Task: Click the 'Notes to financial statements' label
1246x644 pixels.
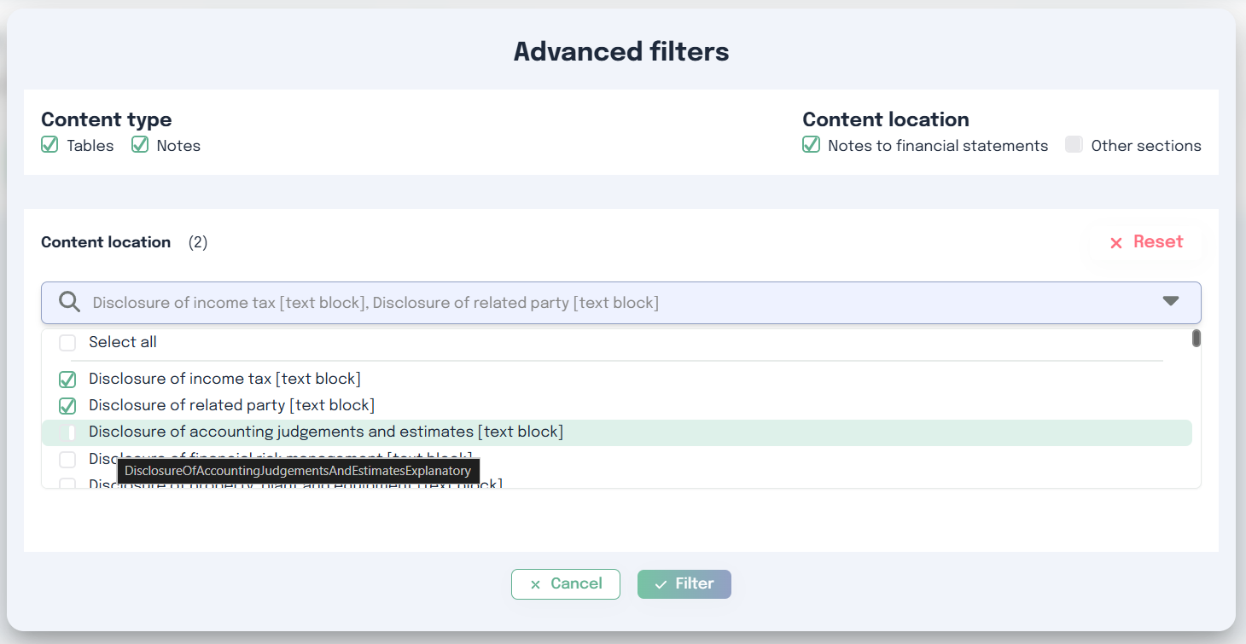Action: coord(938,146)
